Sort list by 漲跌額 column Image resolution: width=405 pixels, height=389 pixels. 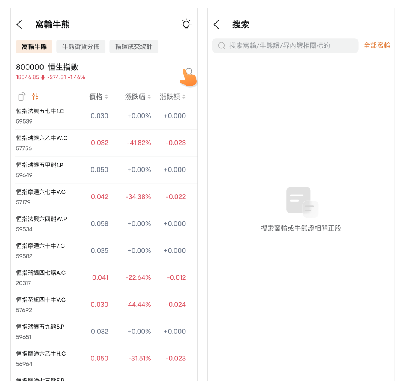172,97
